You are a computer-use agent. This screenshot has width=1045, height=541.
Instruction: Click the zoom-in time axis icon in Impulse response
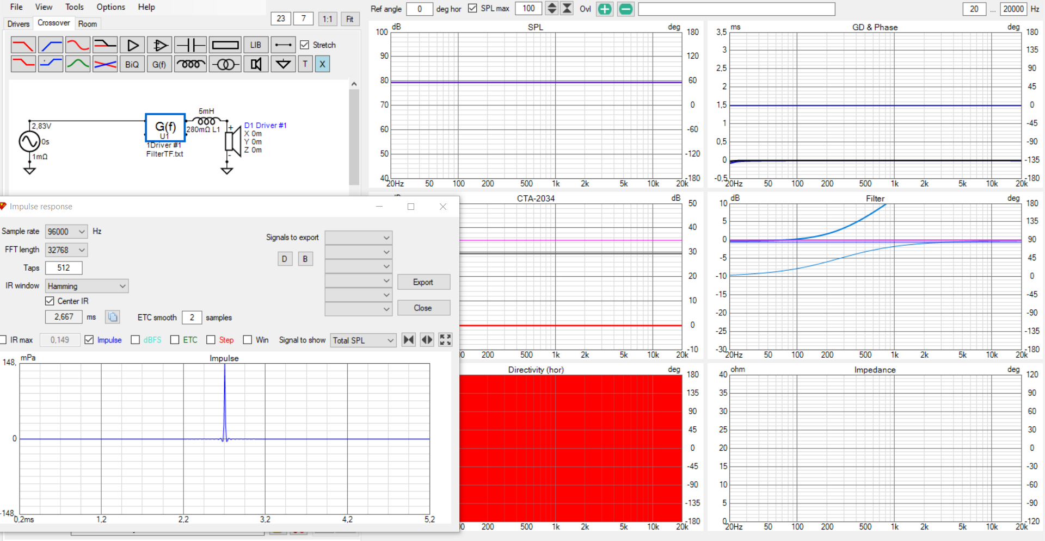click(408, 340)
